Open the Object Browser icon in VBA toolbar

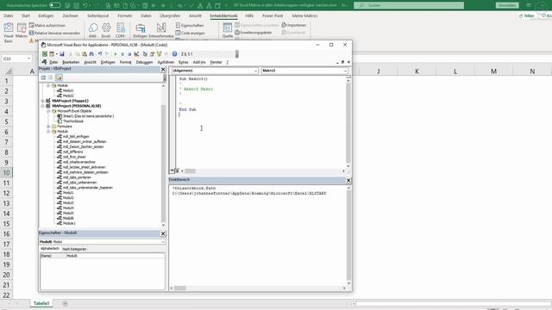point(159,53)
